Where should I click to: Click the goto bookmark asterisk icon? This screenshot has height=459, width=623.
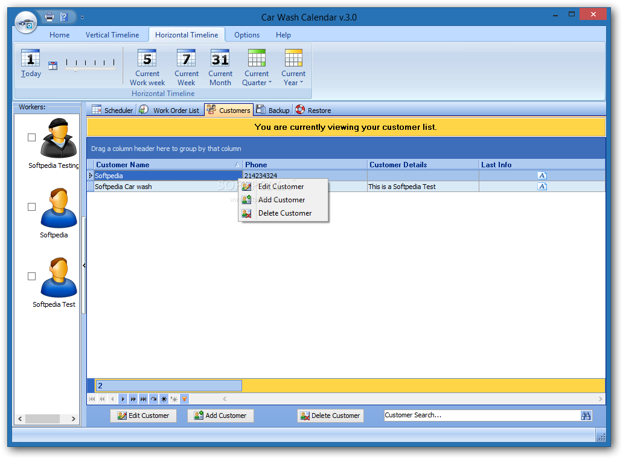[x=174, y=399]
